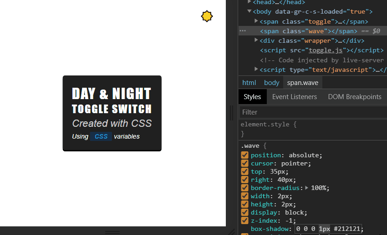Uncheck the position: absolute property

coord(244,155)
